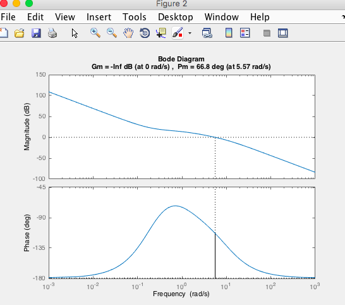The image size is (345, 305).
Task: Activate the Data Cursor tool
Action: click(x=161, y=34)
